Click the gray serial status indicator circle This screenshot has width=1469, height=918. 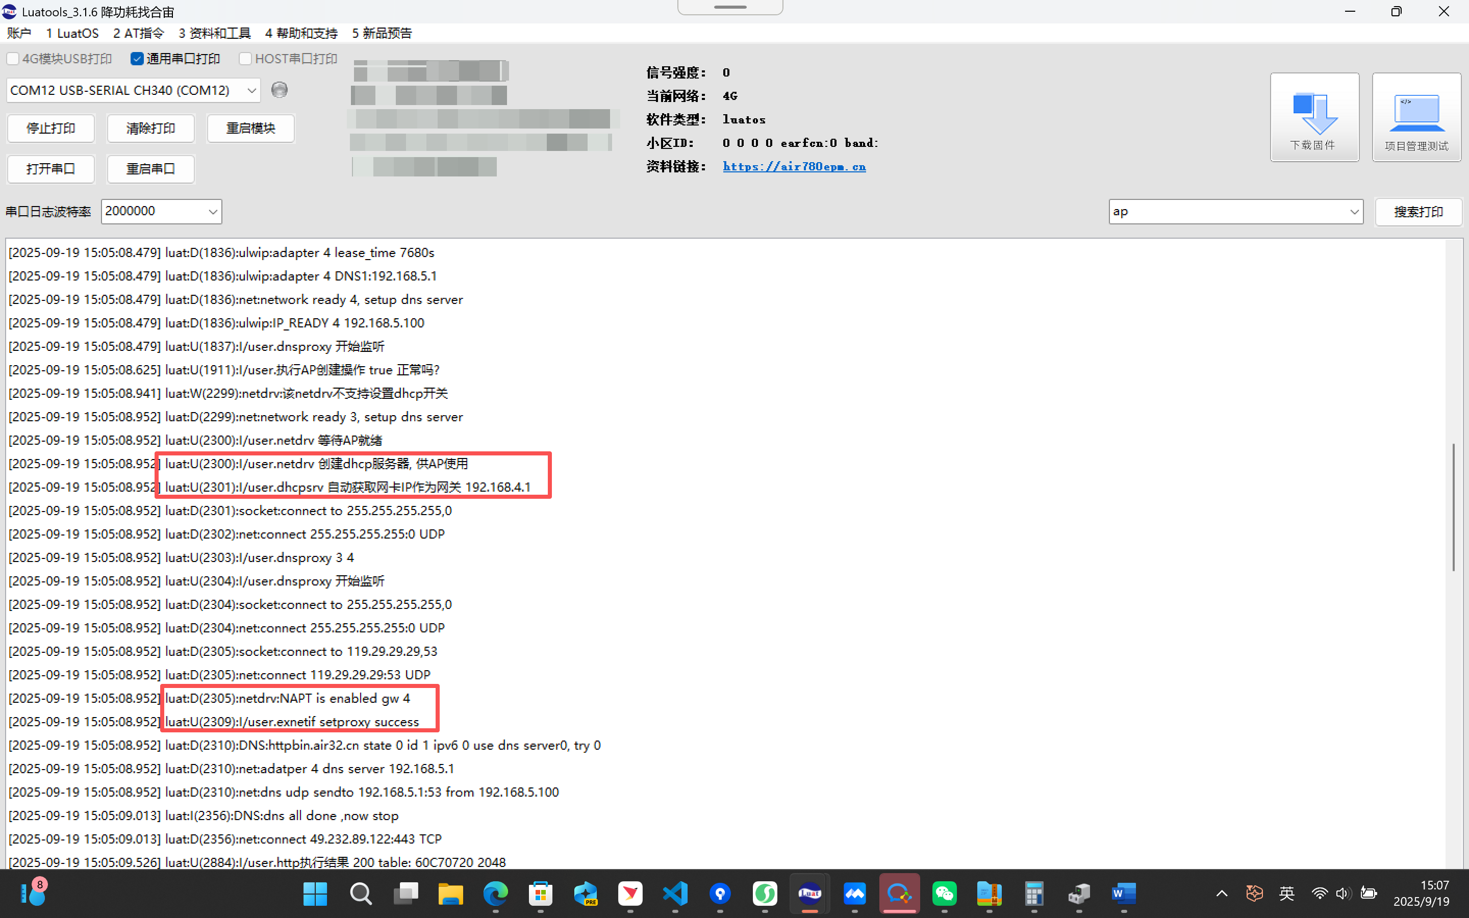[x=279, y=90]
